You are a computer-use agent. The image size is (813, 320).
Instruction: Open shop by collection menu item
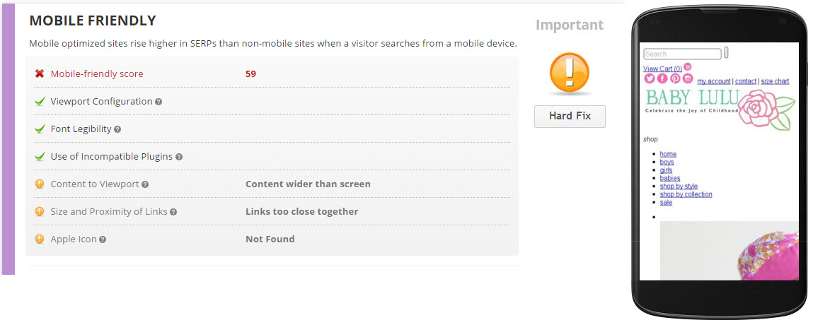coord(686,194)
